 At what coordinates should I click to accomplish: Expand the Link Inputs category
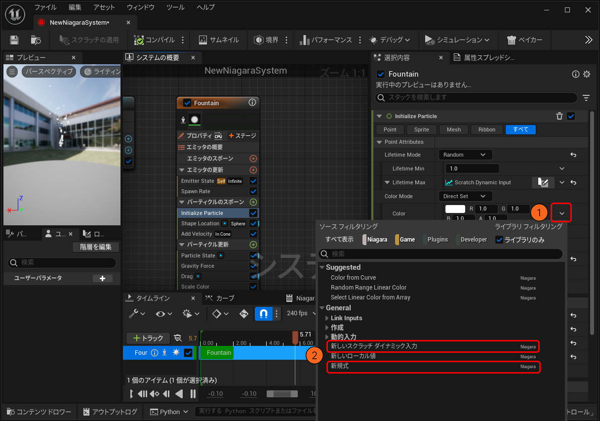[x=327, y=318]
